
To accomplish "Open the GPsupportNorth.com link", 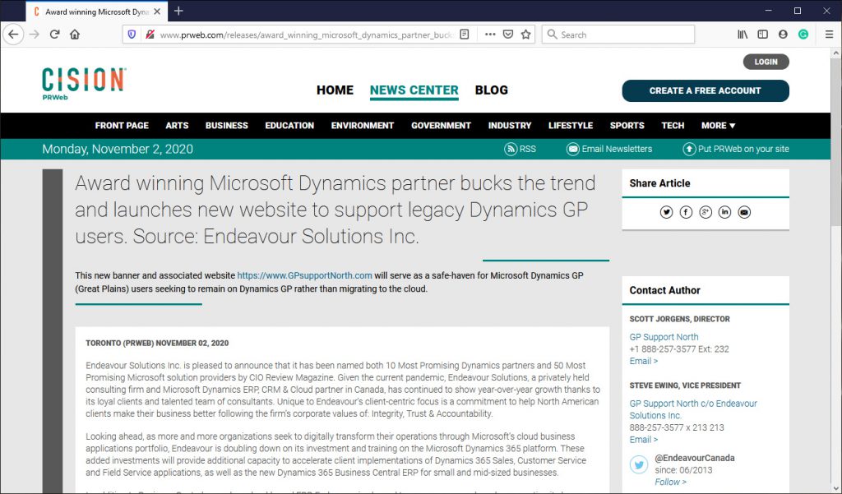I will (x=304, y=275).
